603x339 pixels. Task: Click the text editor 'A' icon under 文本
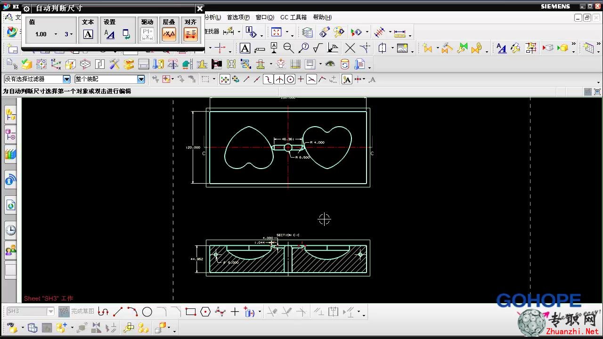tap(88, 34)
